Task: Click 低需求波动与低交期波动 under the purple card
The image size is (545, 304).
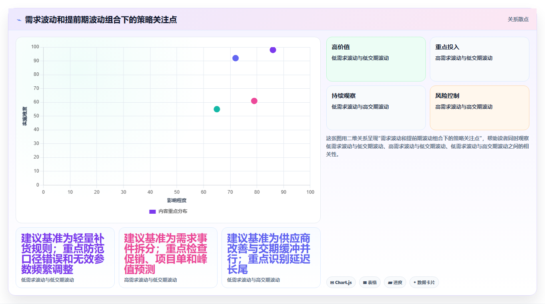Action: [x=48, y=280]
